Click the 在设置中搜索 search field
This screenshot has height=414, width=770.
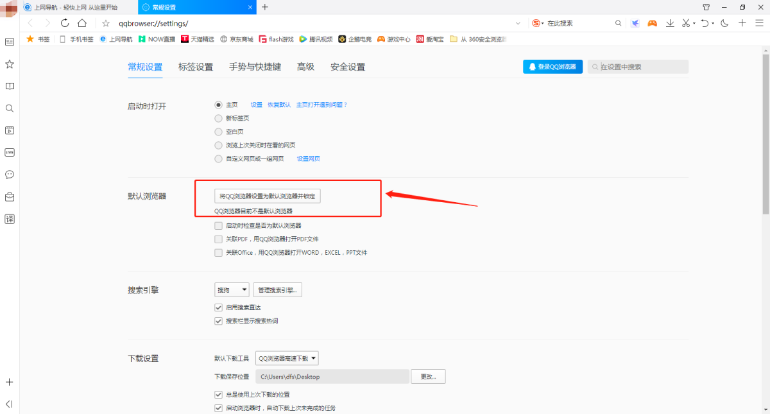coord(638,67)
